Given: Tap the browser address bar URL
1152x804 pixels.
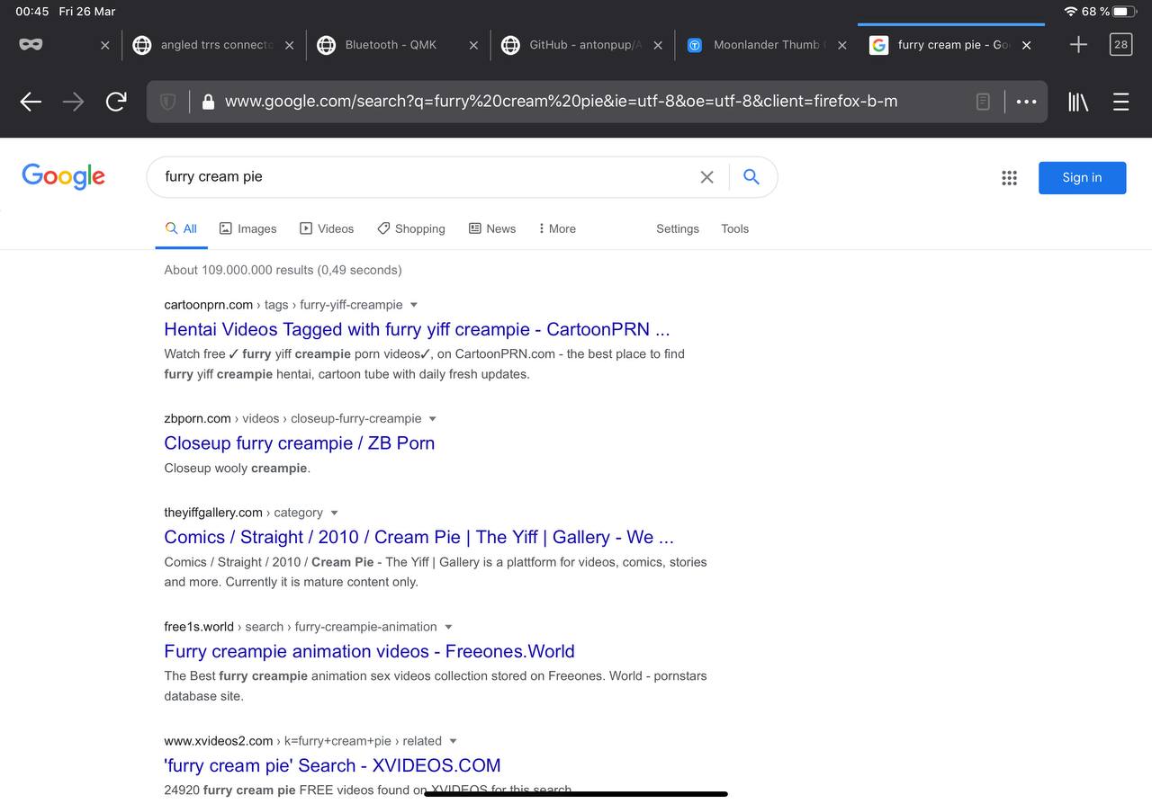Looking at the screenshot, I should (561, 102).
